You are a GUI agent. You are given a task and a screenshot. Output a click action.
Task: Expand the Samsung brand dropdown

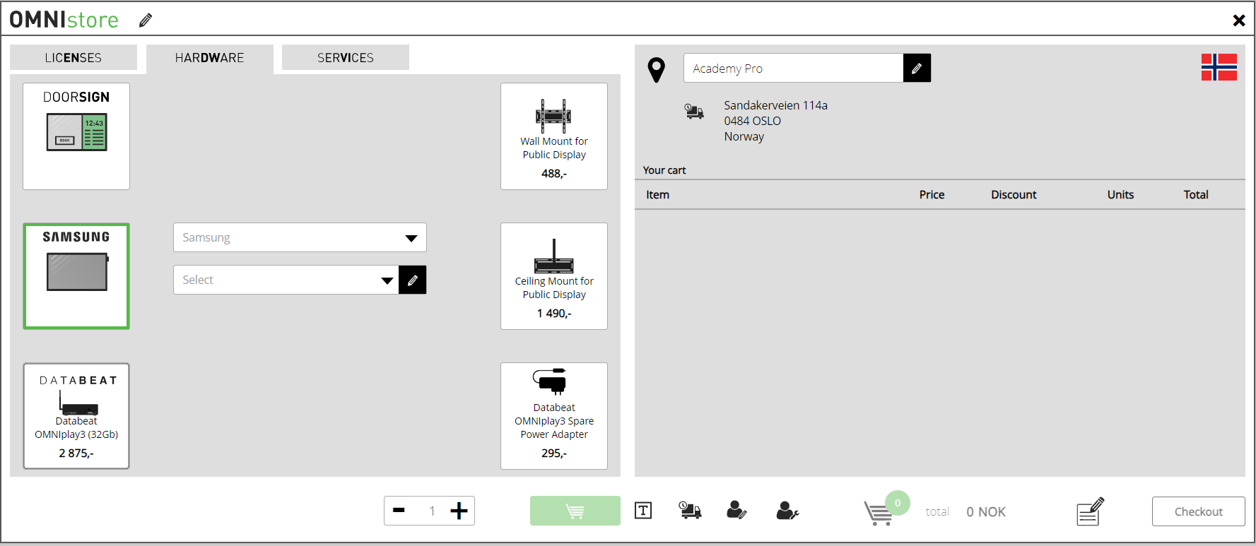[x=300, y=237]
